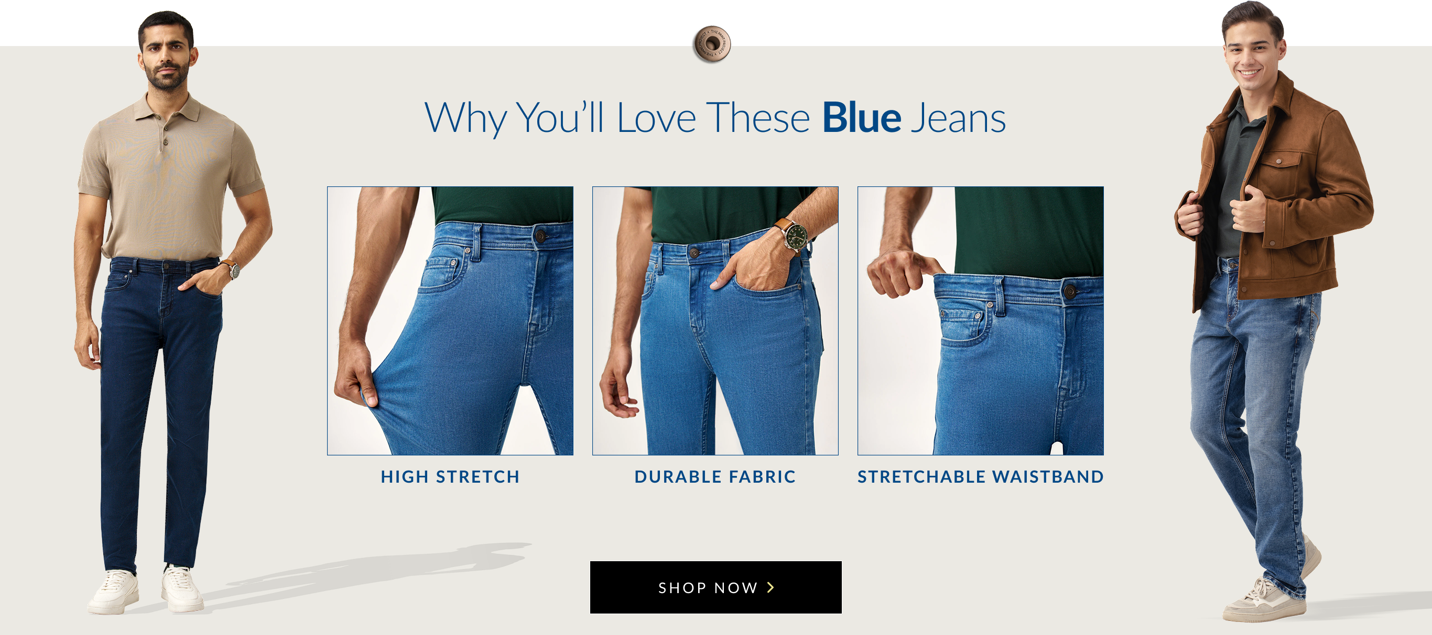Image resolution: width=1432 pixels, height=635 pixels.
Task: Click the HIGH STRETCH caption
Action: [x=450, y=477]
